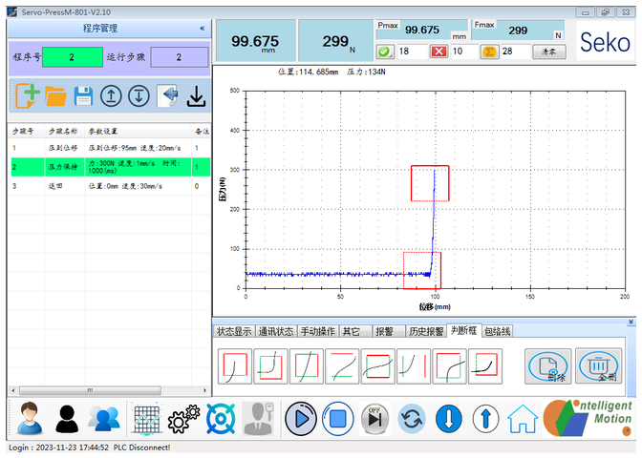Click the blue target calibration icon
Screen dimensions: 642x458
tap(221, 419)
